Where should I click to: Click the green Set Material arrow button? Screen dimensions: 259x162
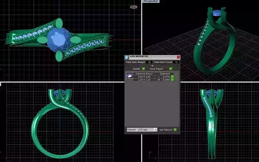(175, 130)
